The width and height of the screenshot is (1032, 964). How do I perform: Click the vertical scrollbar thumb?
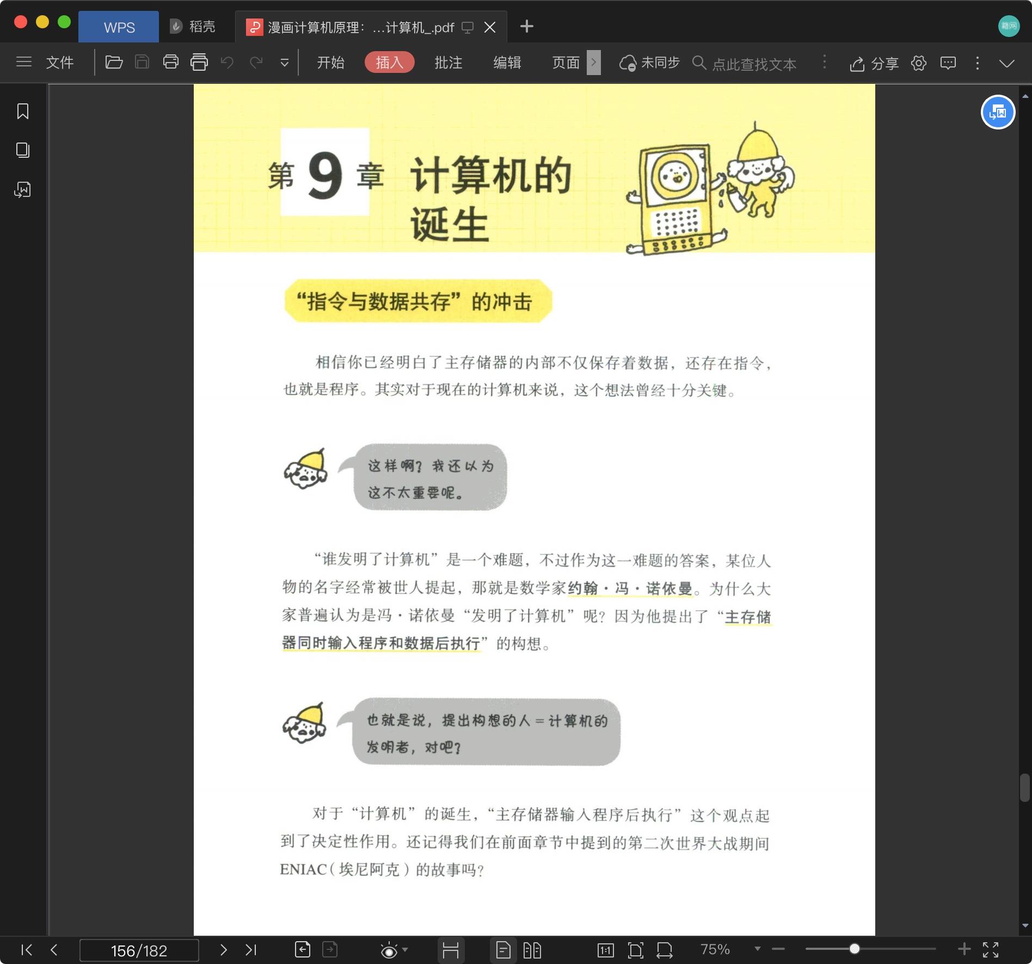pos(1025,787)
